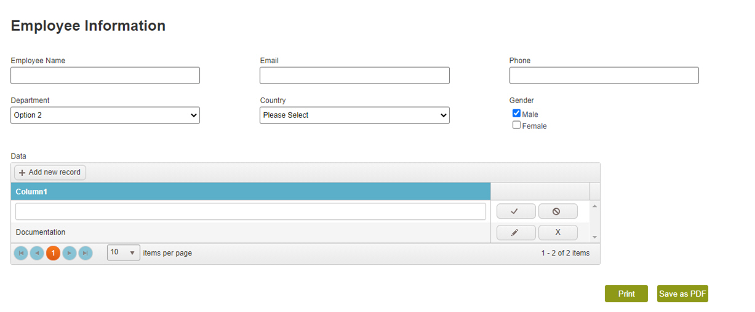Screen dimensions: 755x312
Task: Confirm the new row with checkmark icon
Action: click(516, 211)
